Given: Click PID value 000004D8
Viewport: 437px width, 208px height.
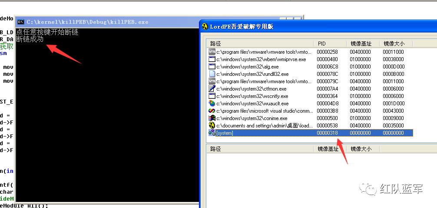Looking at the screenshot, I should coord(327,104).
